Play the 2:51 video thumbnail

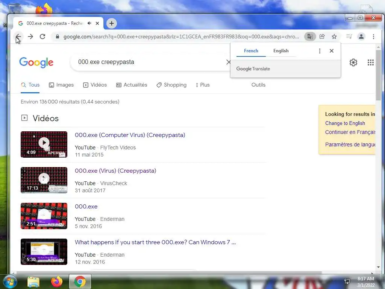44,216
